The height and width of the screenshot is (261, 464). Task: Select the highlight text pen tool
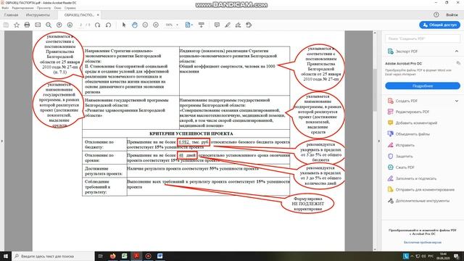(x=227, y=25)
